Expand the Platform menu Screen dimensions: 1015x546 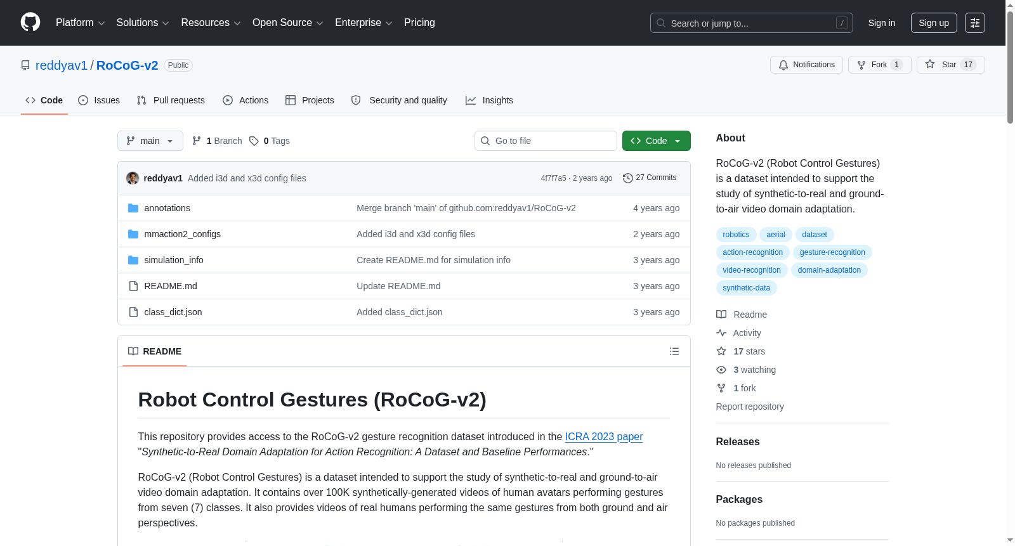tap(81, 23)
